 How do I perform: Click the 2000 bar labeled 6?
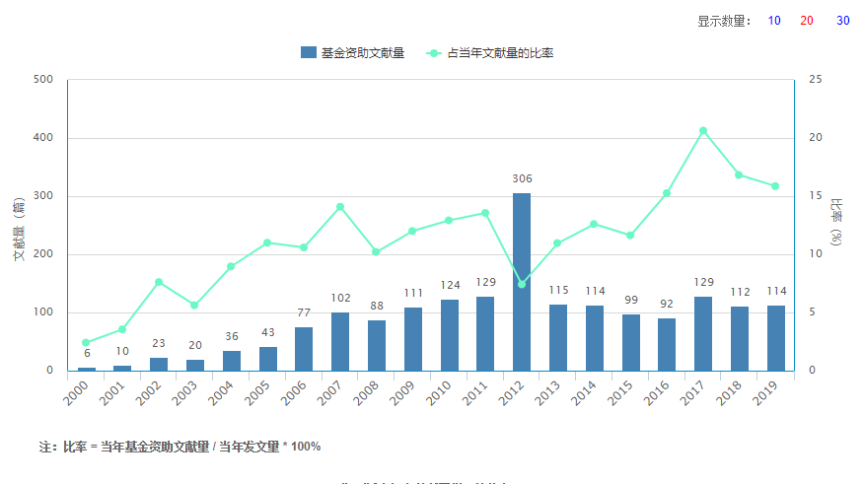tap(87, 369)
